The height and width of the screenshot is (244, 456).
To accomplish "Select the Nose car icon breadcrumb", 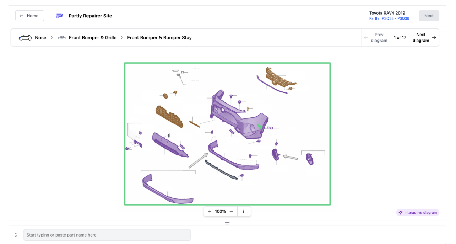I will click(25, 38).
